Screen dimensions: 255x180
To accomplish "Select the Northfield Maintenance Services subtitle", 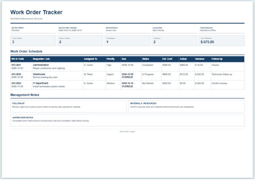I will pos(27,19).
